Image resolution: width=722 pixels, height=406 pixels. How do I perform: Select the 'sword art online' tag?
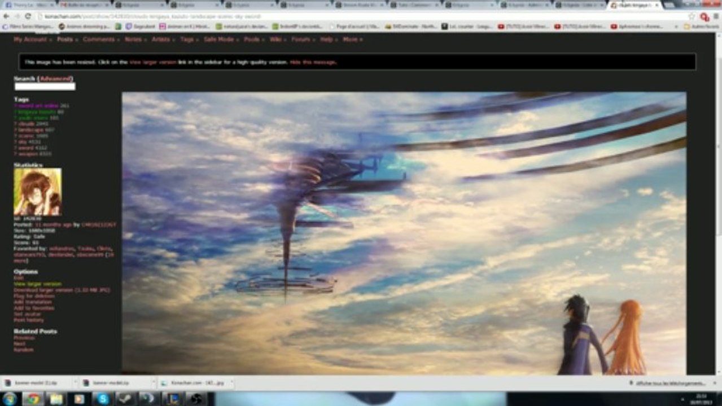(x=38, y=105)
